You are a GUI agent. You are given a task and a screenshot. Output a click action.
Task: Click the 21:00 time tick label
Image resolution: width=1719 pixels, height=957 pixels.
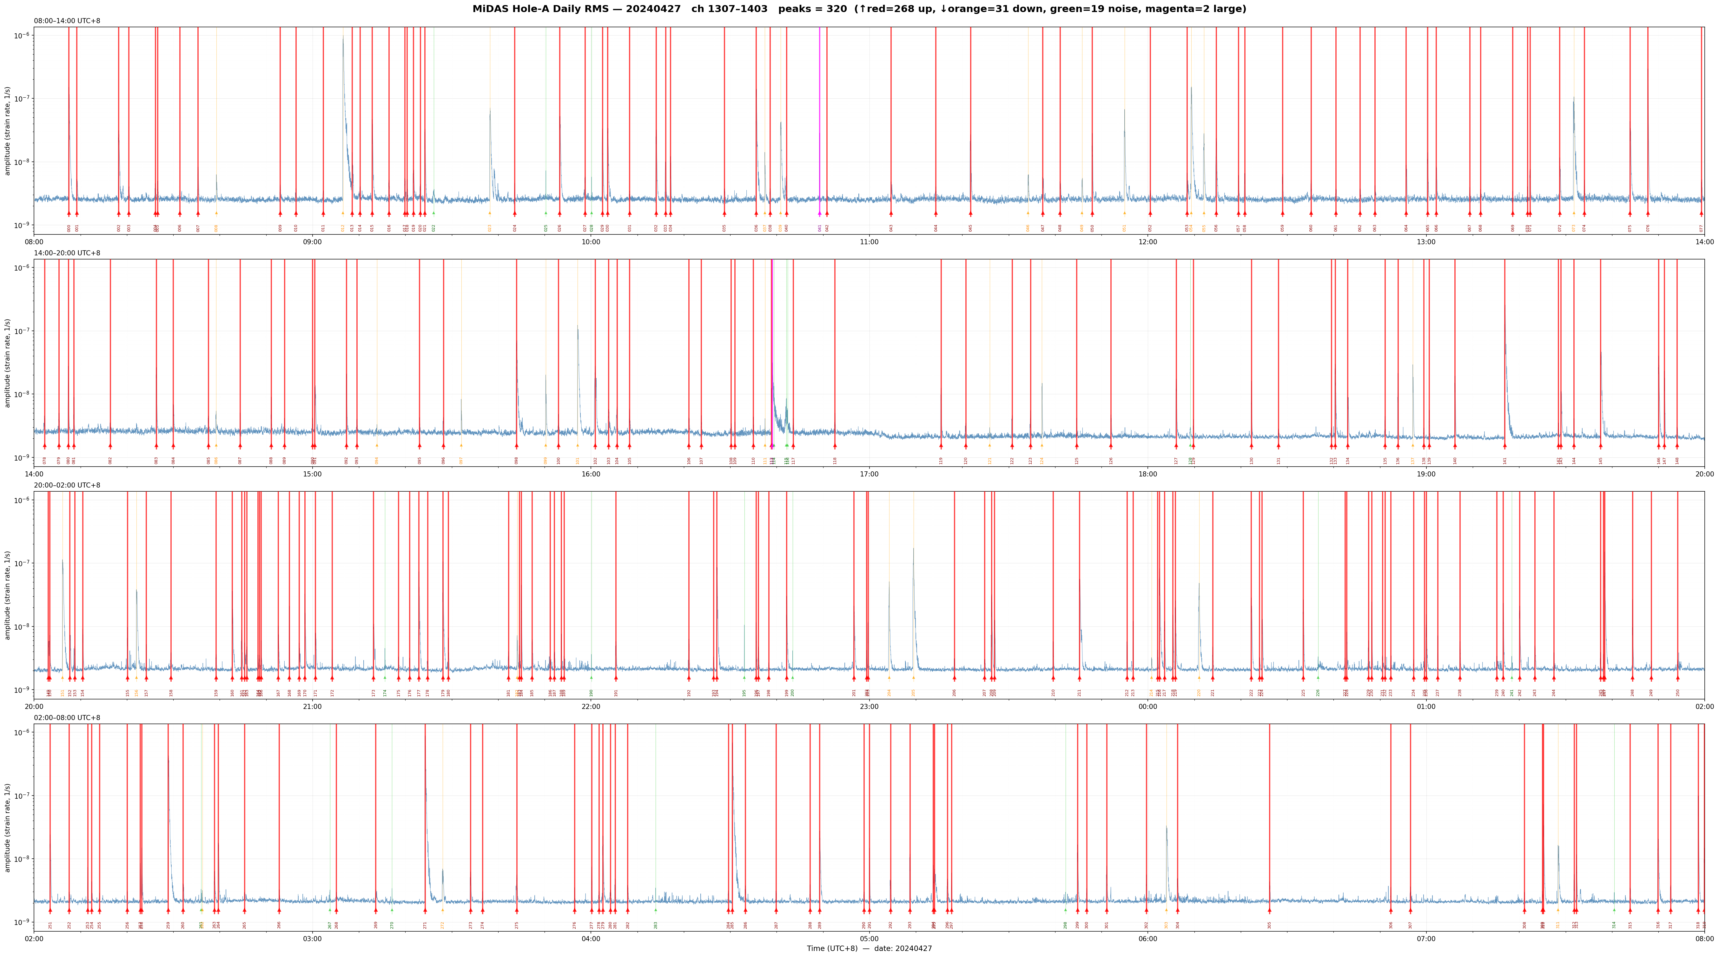pyautogui.click(x=312, y=706)
